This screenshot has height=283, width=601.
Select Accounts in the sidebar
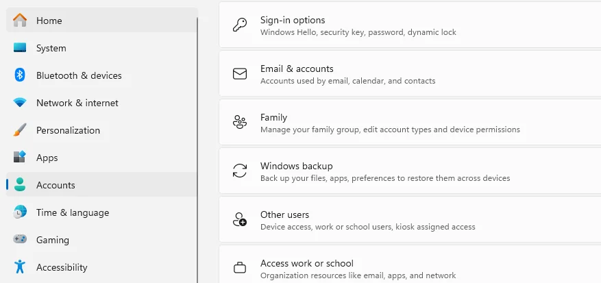[x=101, y=185]
